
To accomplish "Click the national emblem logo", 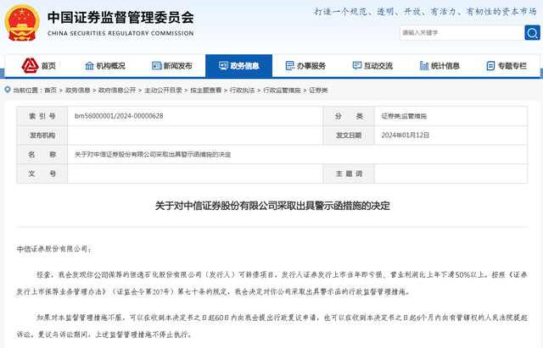I will coord(21,23).
